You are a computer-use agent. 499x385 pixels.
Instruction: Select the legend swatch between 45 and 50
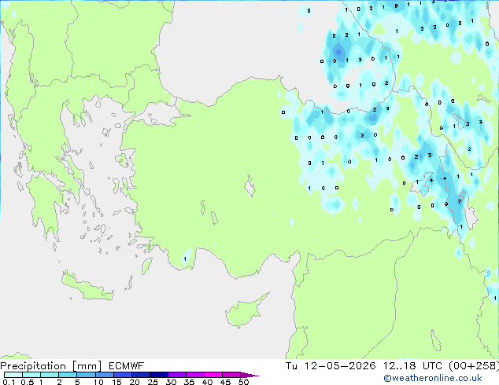coord(231,375)
